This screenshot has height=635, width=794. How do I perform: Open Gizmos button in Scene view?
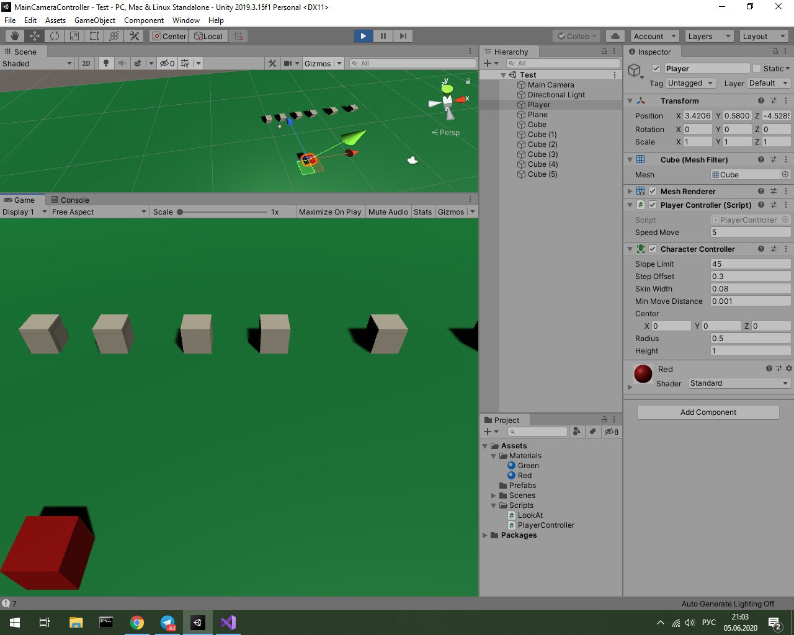tap(318, 63)
